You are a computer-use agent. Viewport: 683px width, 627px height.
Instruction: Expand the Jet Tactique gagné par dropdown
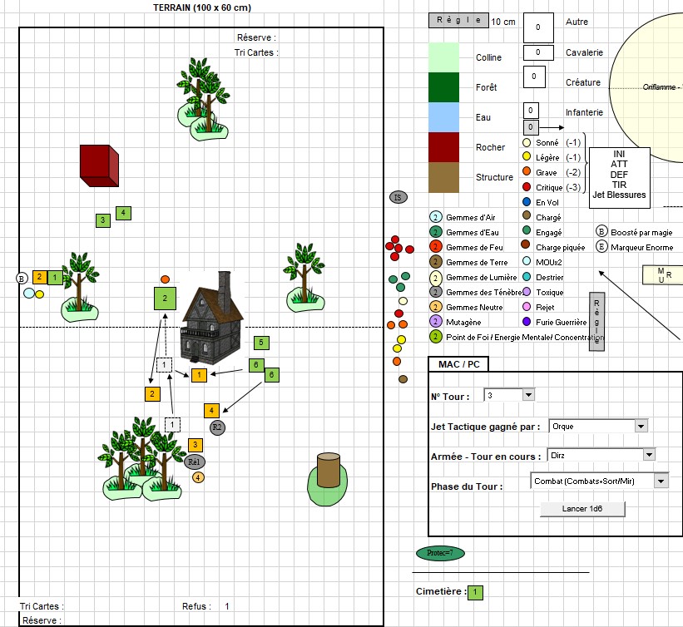pos(641,426)
